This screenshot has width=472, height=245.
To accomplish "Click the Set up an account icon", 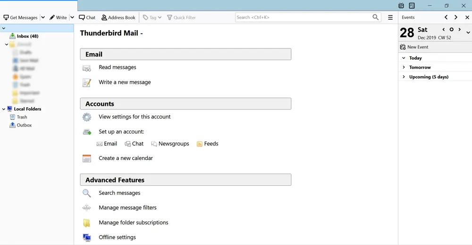I will coord(87,132).
